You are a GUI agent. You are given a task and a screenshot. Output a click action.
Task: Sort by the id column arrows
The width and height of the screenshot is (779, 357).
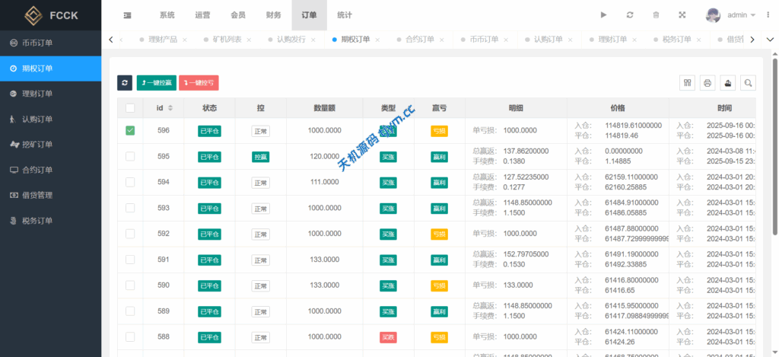click(170, 108)
